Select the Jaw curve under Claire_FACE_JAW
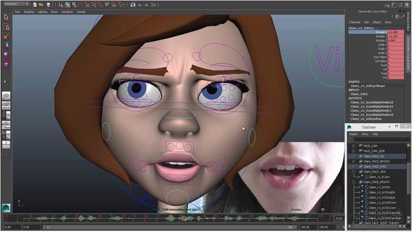Screen dimensions: 412x232 point(379,177)
